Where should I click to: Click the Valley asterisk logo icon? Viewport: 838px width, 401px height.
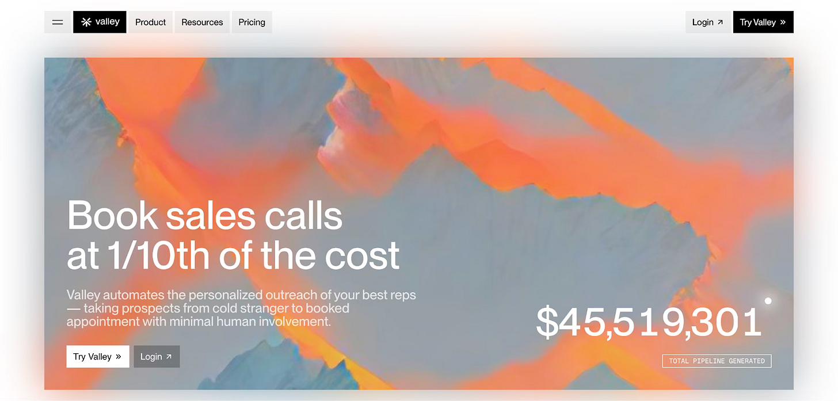click(x=86, y=22)
